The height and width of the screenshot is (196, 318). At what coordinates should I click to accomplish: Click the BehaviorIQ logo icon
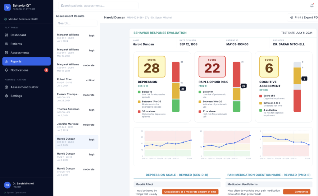7,7
